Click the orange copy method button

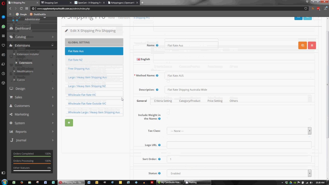click(303, 45)
